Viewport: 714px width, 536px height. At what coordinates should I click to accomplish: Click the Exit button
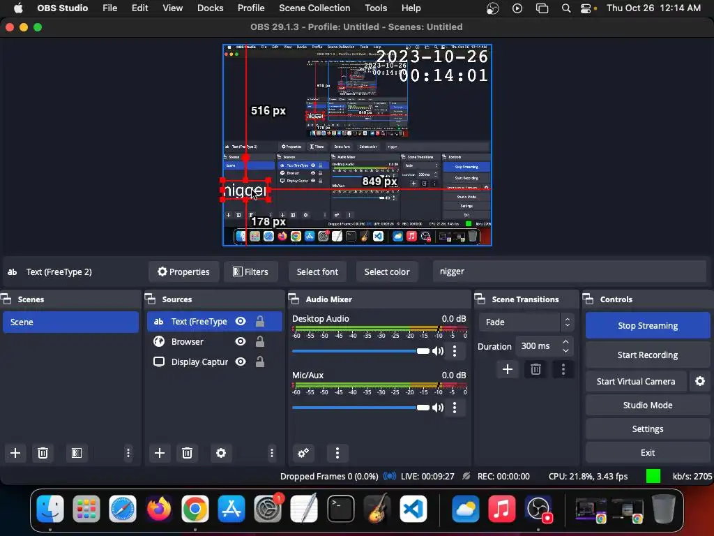pos(648,452)
